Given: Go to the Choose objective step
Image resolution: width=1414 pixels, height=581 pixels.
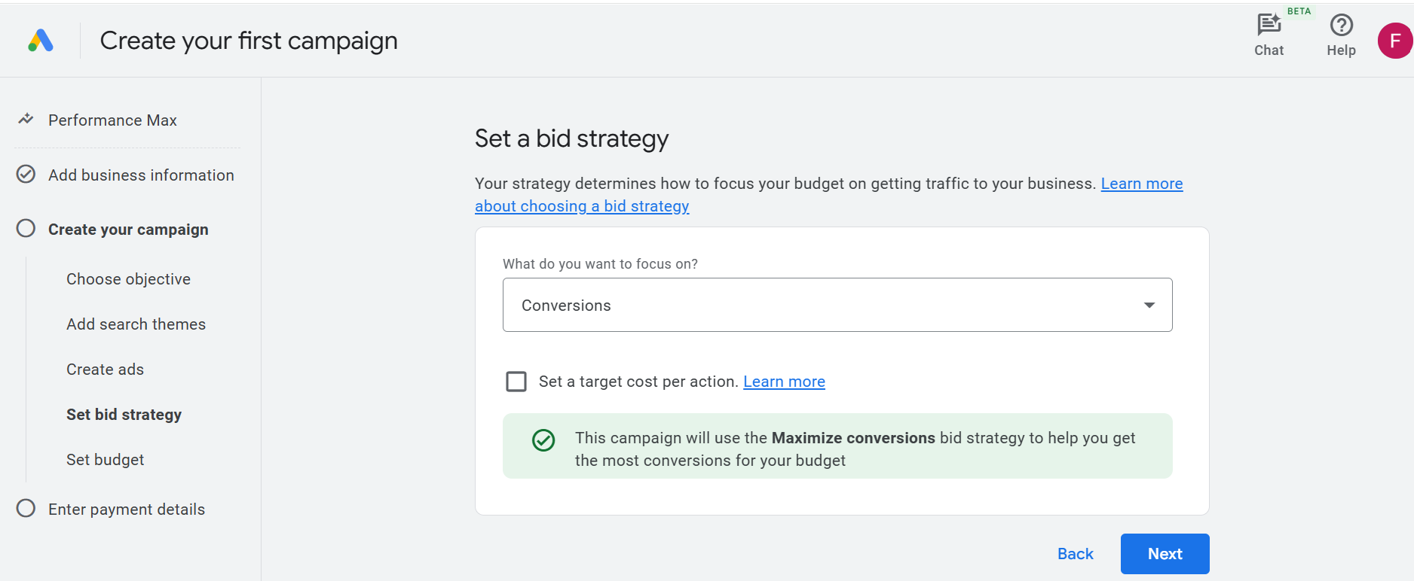Looking at the screenshot, I should 128,278.
